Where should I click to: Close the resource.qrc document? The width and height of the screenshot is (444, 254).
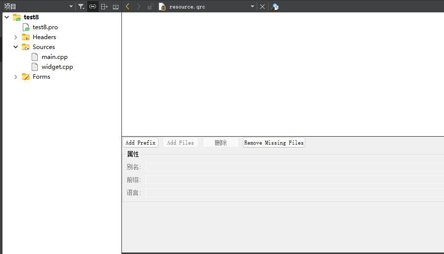[262, 6]
